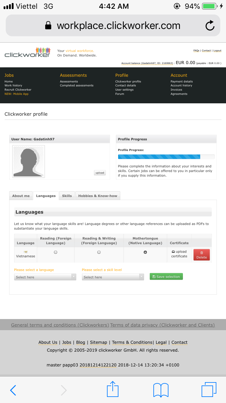
Task: Open the Invoices link
Action: pyautogui.click(x=176, y=90)
